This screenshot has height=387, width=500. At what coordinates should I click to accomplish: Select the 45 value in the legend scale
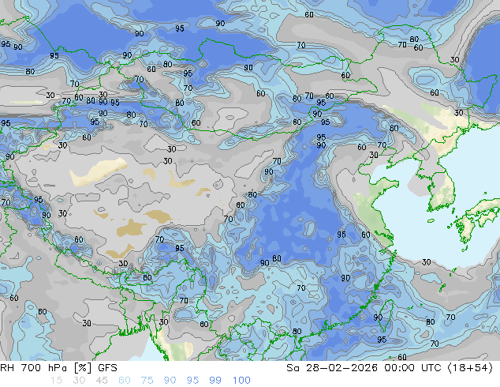pos(102,381)
